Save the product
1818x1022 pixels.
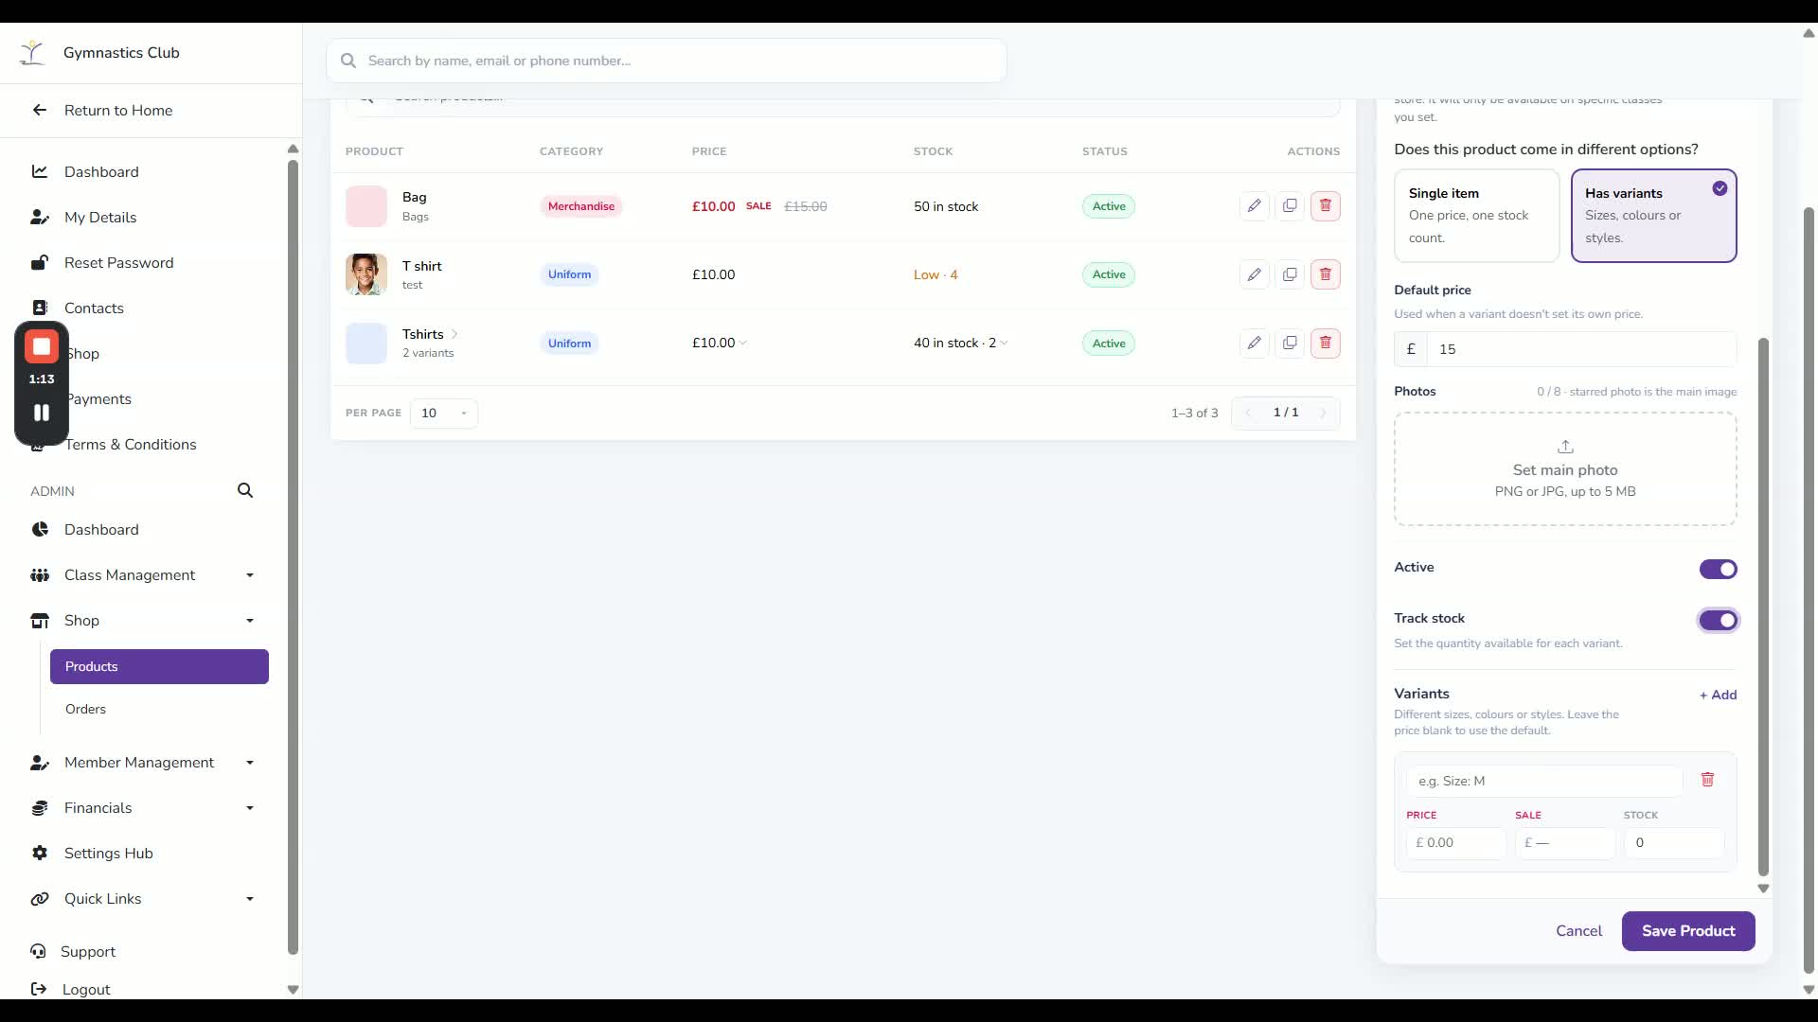coord(1688,931)
